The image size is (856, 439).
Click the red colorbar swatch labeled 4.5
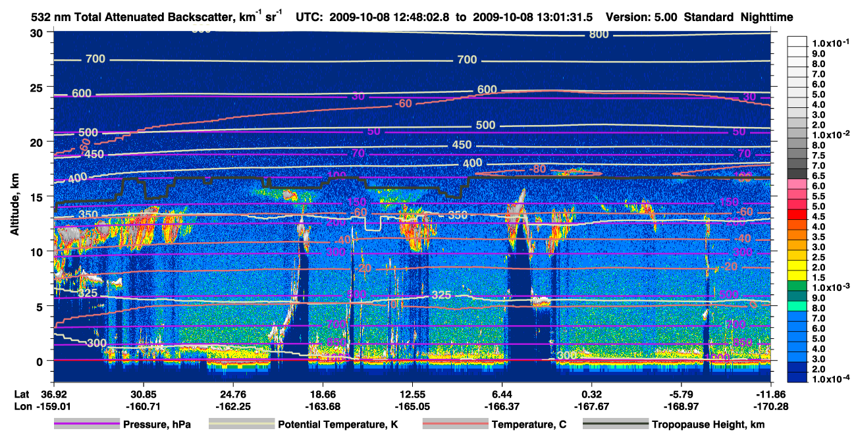coord(798,215)
